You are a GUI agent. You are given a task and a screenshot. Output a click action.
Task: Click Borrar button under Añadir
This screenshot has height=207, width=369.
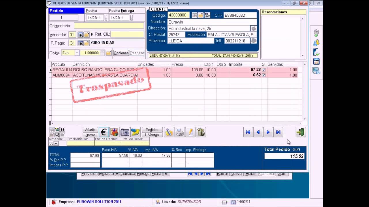coord(90,135)
